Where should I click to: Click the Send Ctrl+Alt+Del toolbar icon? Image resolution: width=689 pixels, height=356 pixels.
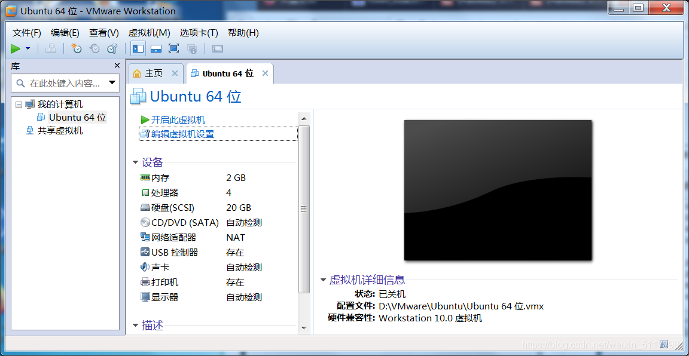point(51,48)
